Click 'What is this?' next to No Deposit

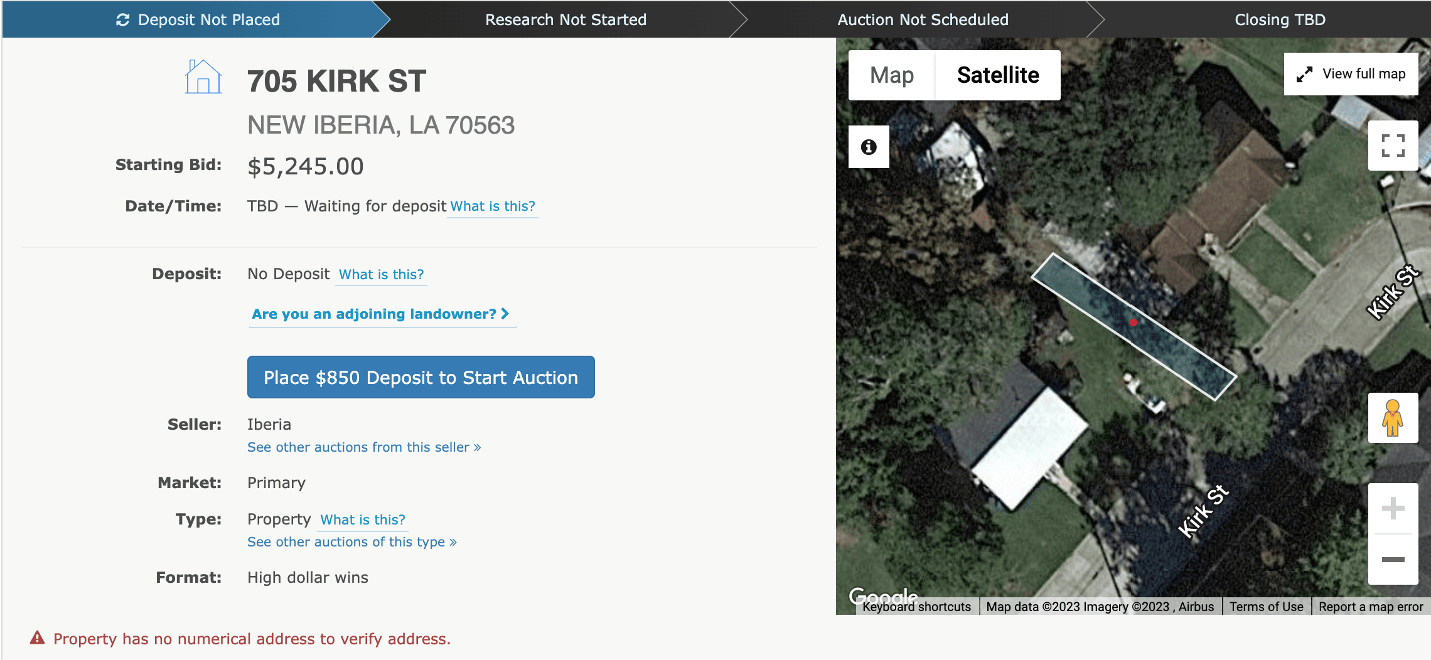[x=381, y=274]
